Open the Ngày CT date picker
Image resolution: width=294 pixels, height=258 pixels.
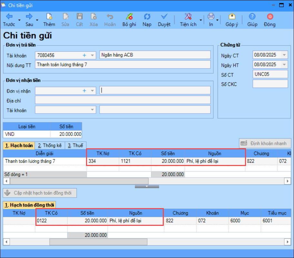pyautogui.click(x=284, y=55)
